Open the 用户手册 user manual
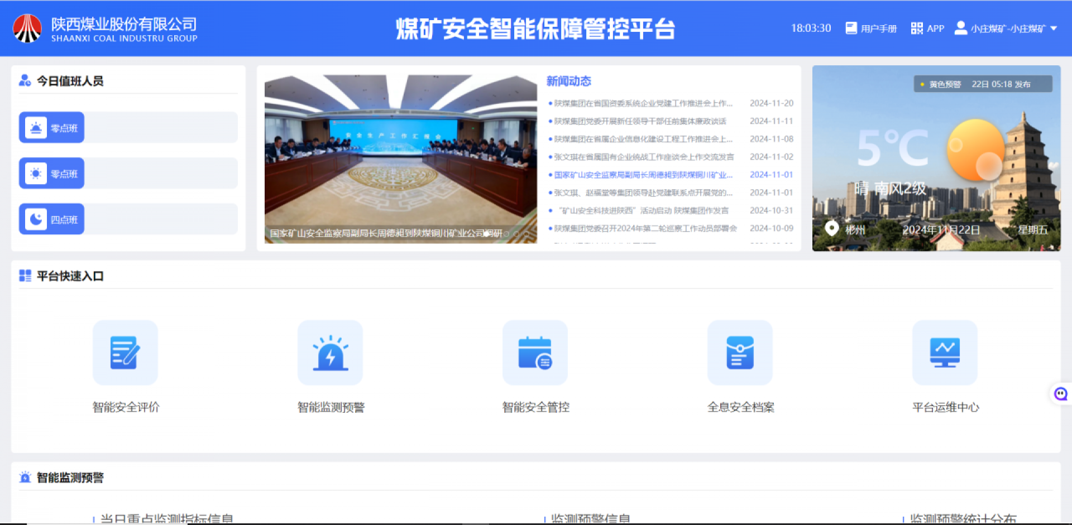The width and height of the screenshot is (1072, 525). 872,28
